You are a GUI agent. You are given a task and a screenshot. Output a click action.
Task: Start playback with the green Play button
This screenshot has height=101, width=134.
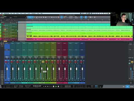tap(56, 86)
